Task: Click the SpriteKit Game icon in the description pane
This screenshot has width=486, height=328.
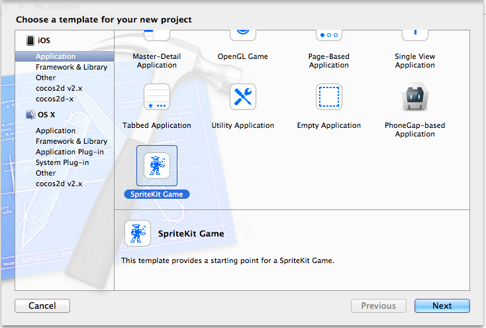Action: pos(138,233)
